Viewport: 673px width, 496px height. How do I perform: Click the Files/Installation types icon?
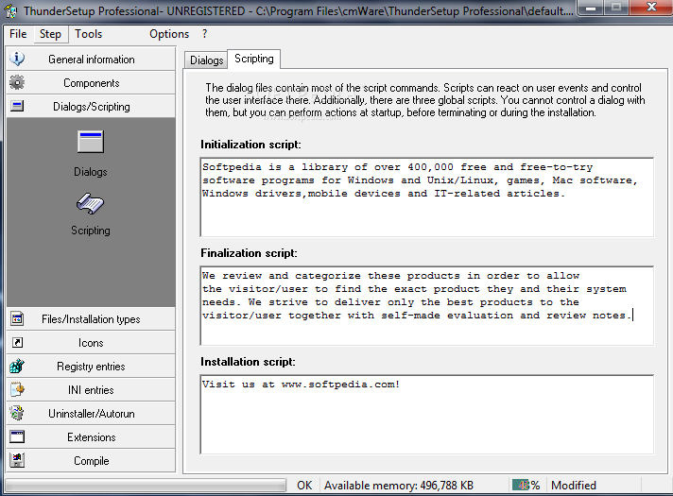pyautogui.click(x=17, y=318)
